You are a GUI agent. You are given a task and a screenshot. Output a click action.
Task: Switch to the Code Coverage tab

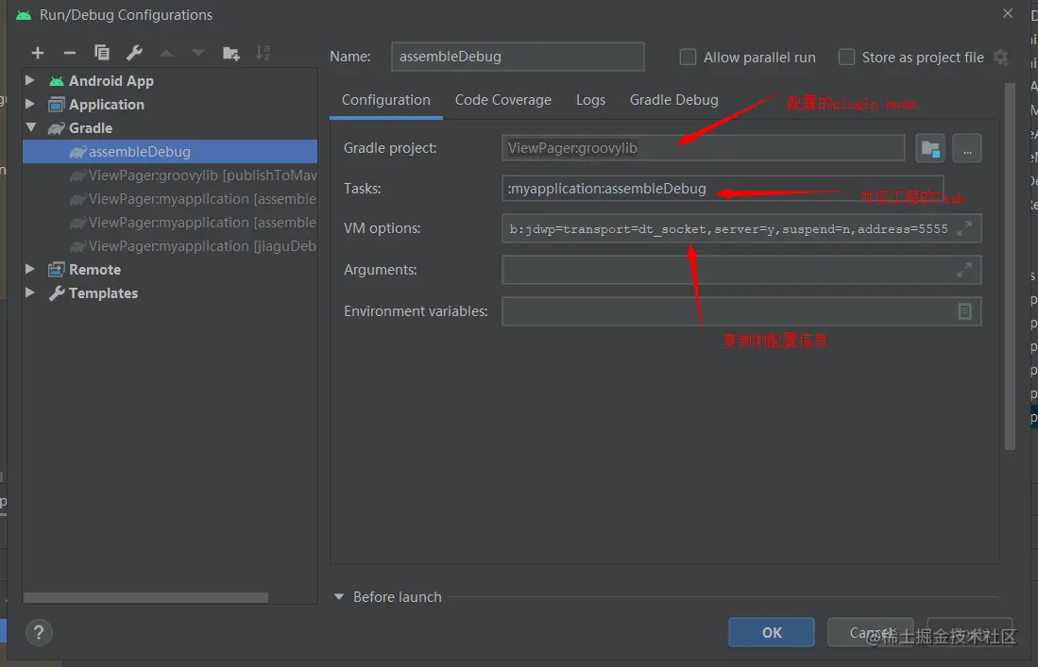502,100
